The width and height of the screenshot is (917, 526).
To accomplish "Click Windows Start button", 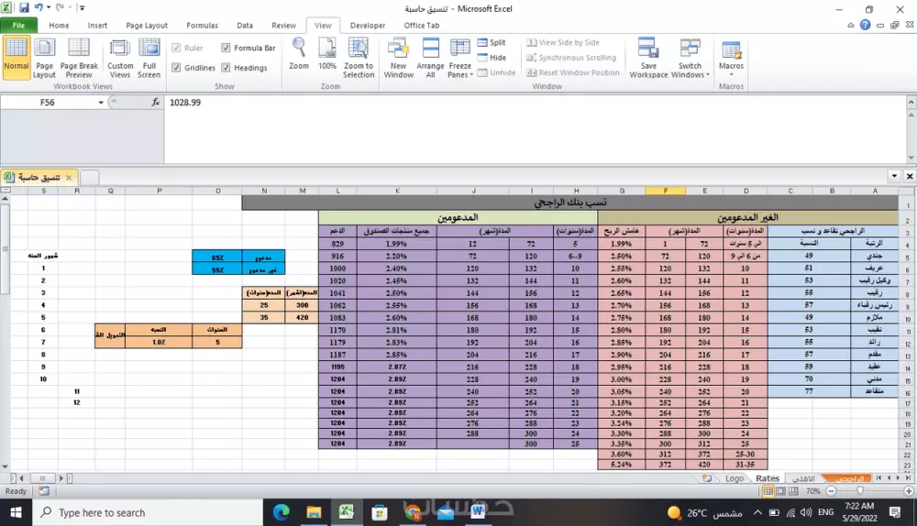I will pyautogui.click(x=16, y=512).
